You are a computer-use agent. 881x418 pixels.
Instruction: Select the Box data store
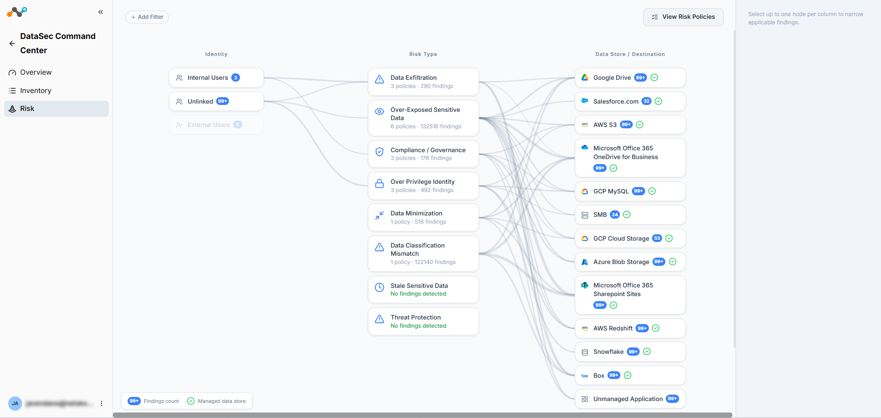tap(630, 375)
